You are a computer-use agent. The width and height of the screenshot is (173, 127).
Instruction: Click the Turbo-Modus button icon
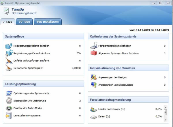tap(9, 108)
